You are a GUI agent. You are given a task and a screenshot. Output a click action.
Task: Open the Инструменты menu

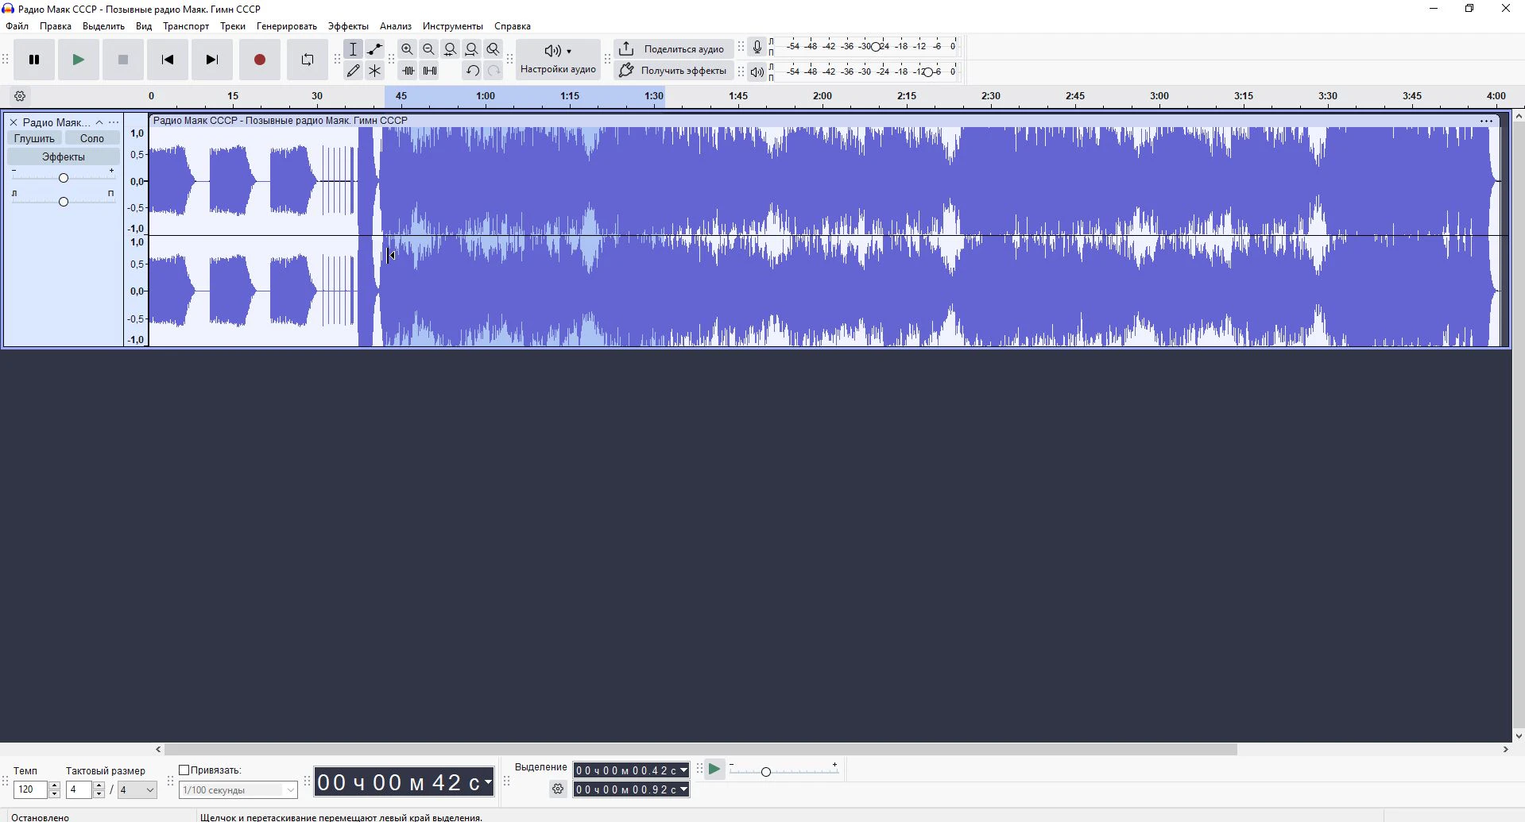(452, 26)
